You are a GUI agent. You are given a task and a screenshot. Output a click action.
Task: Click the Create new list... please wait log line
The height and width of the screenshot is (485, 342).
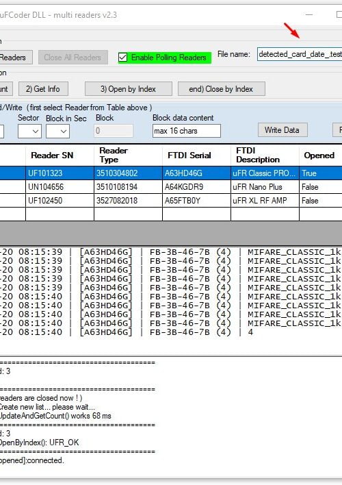pos(47,407)
